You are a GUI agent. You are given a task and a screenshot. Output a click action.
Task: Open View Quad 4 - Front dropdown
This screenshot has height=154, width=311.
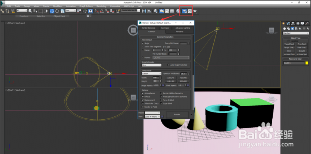coord(152,116)
